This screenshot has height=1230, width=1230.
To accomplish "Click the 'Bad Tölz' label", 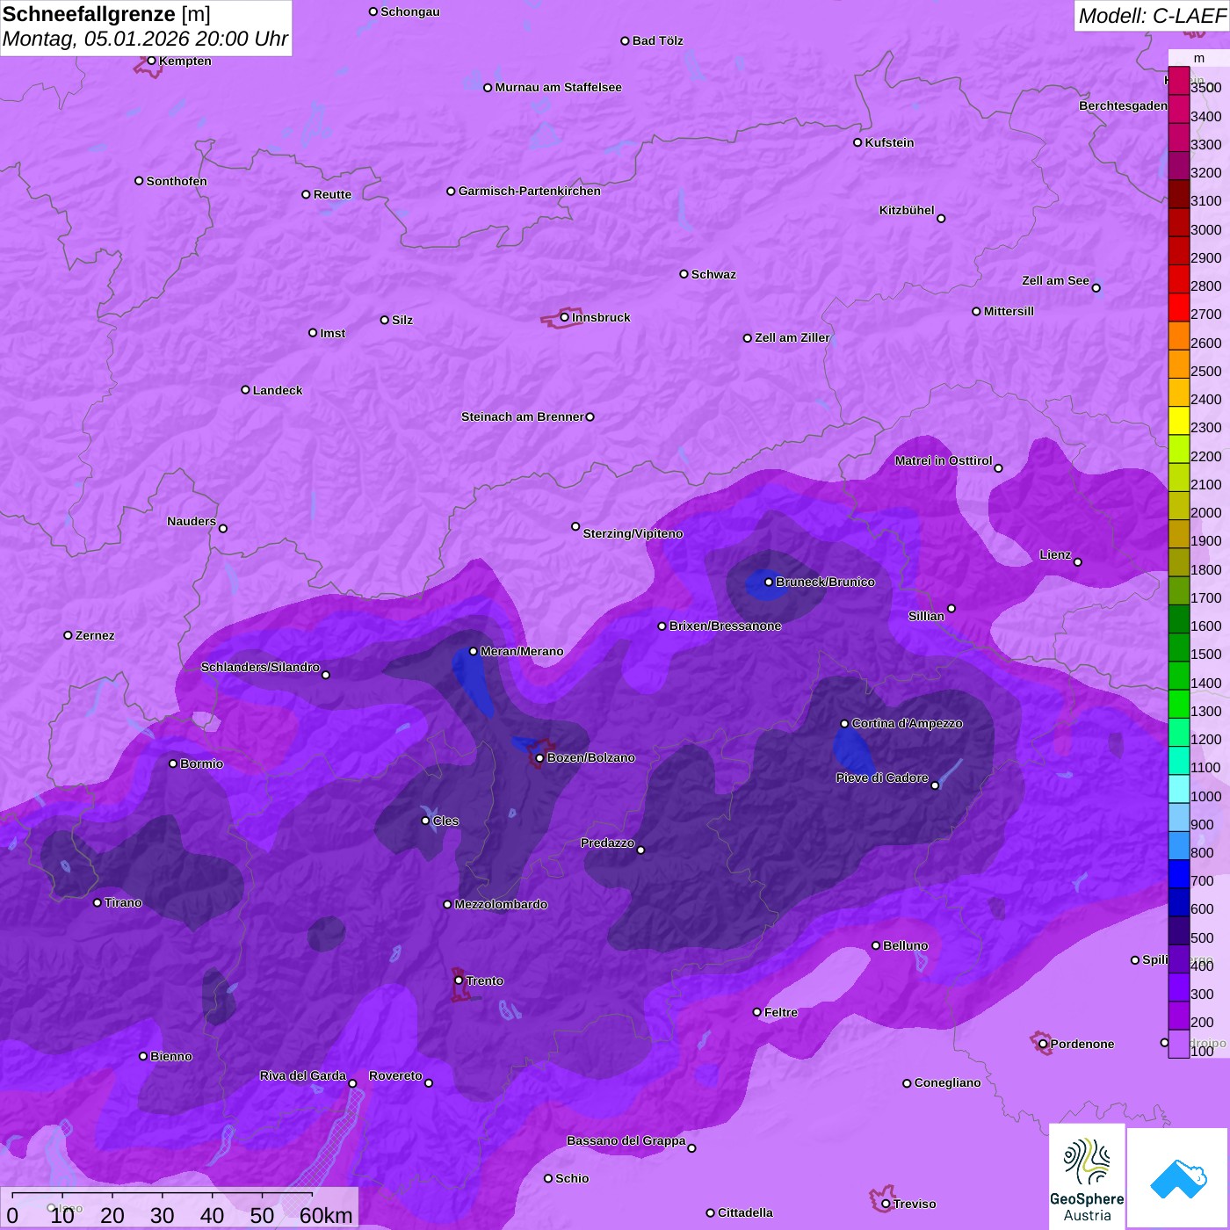I will coord(657,40).
